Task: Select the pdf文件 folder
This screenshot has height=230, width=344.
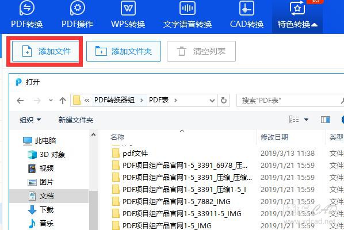Action: 135,154
